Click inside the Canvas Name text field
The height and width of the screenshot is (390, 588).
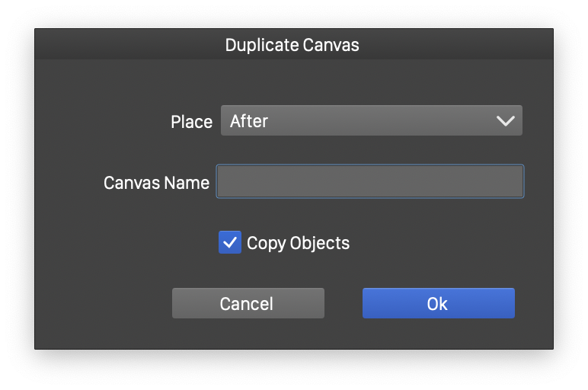click(370, 182)
